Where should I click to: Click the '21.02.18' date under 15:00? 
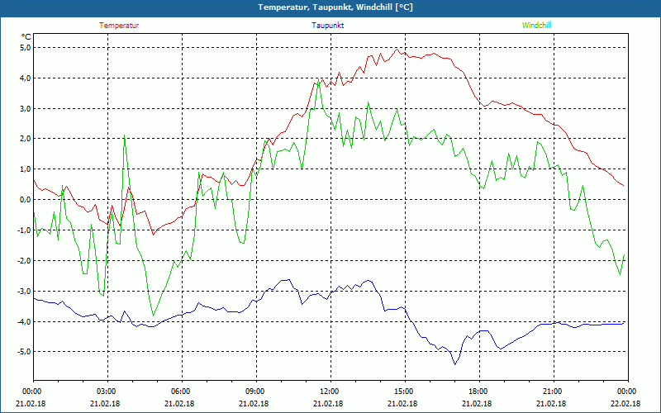tap(402, 403)
